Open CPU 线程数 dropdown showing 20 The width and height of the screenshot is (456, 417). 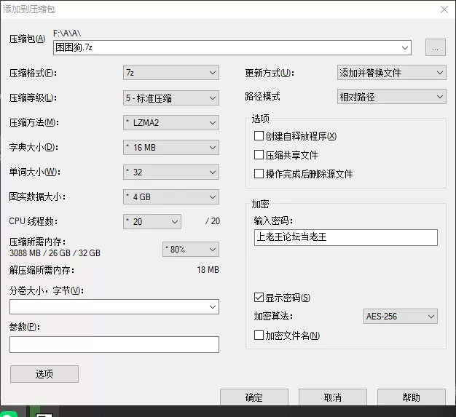[x=152, y=222]
